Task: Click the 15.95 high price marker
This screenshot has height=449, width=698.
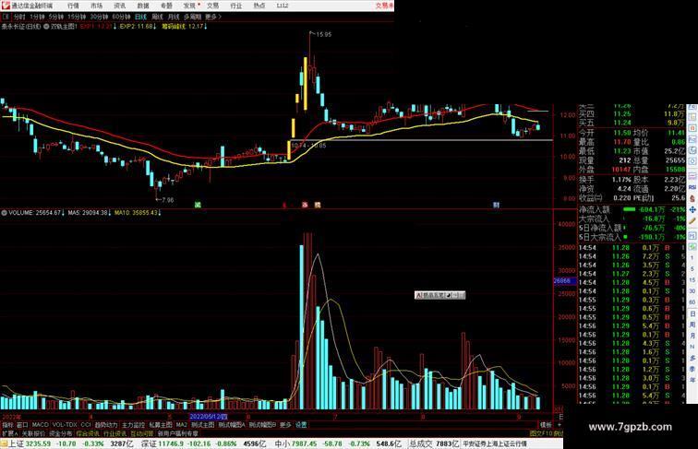Action: tap(324, 35)
